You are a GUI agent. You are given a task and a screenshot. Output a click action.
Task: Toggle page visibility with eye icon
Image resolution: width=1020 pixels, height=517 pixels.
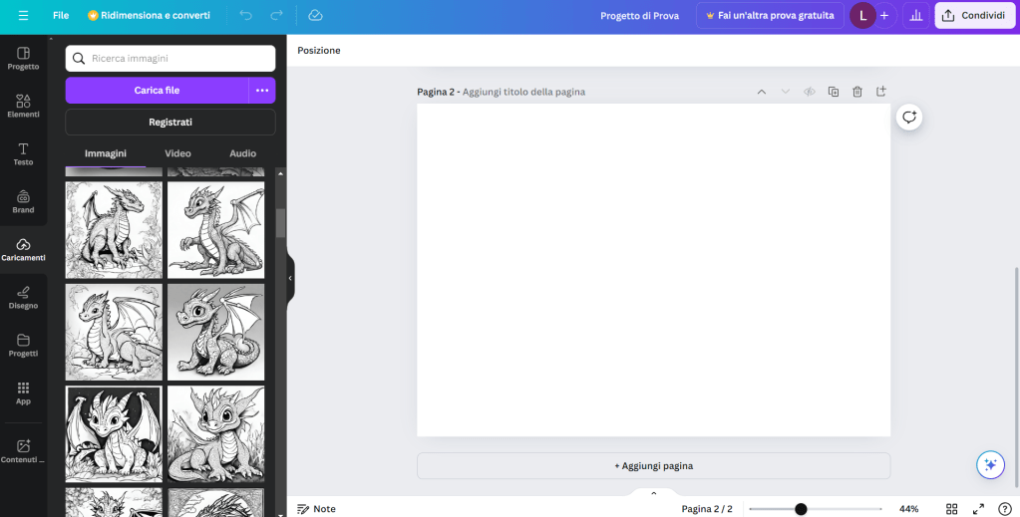click(x=810, y=92)
